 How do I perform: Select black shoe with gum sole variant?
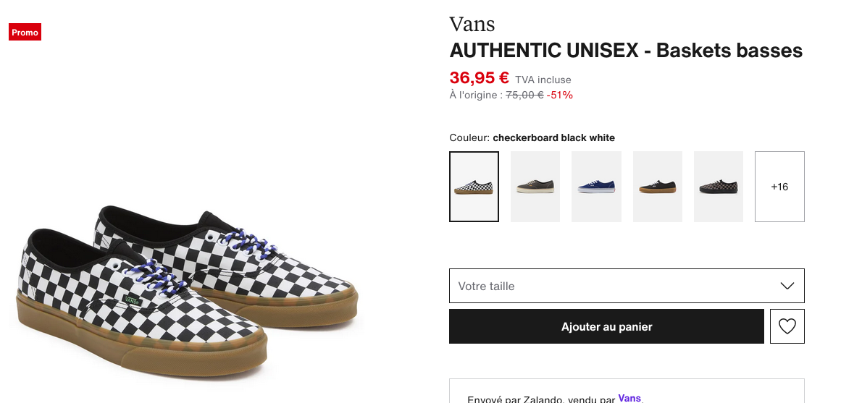pos(658,187)
